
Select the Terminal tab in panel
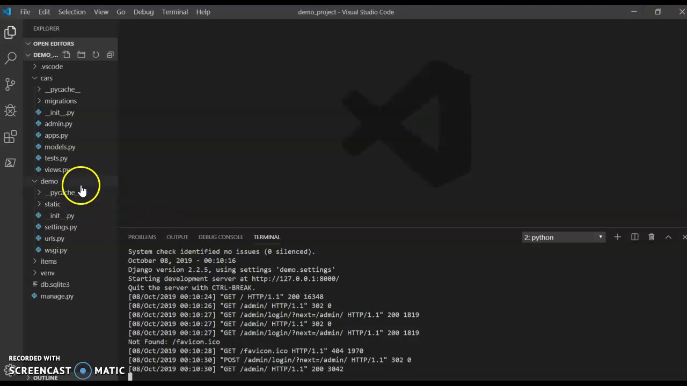(267, 237)
